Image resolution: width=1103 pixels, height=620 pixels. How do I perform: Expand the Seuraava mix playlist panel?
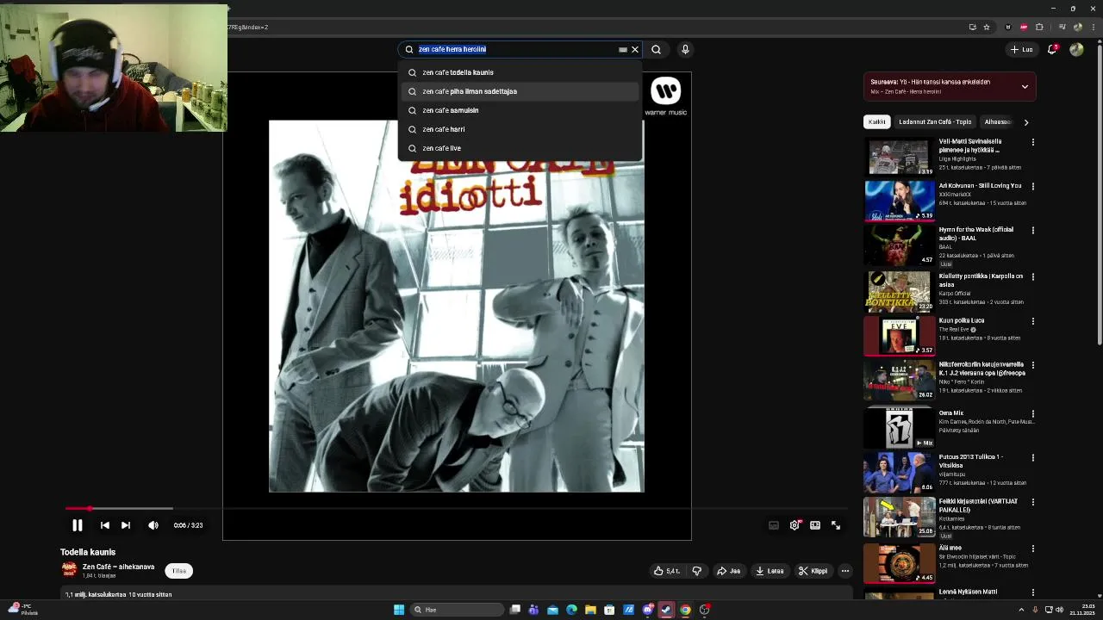click(1025, 86)
